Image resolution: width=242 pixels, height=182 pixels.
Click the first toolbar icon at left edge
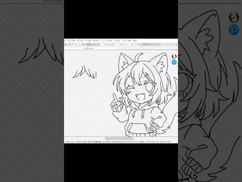[66, 44]
